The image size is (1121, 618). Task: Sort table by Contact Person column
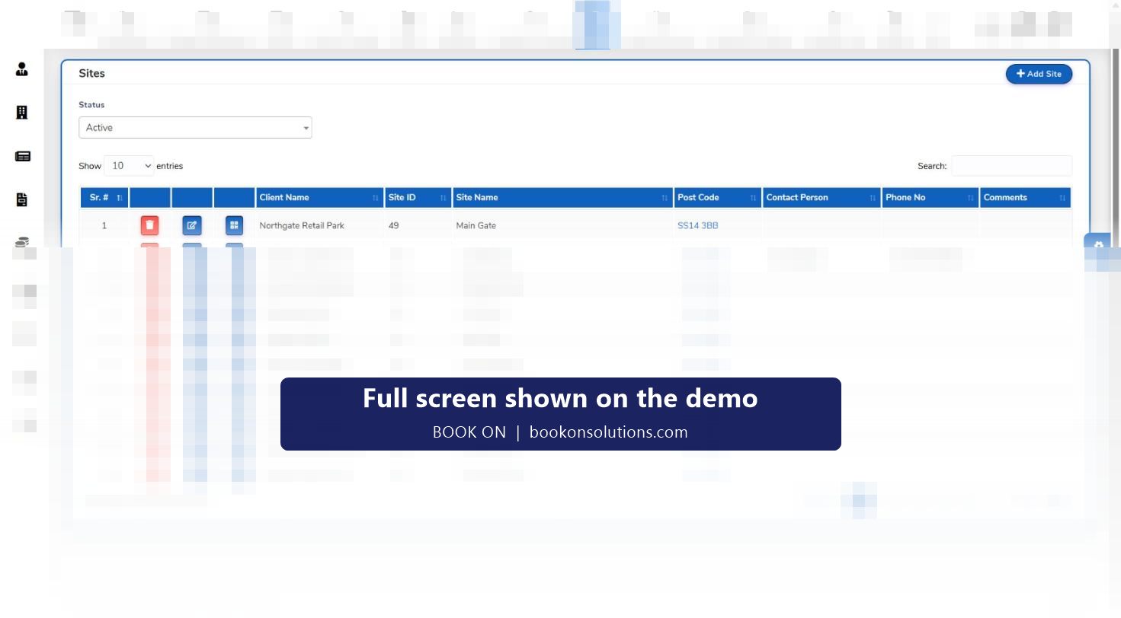point(822,198)
